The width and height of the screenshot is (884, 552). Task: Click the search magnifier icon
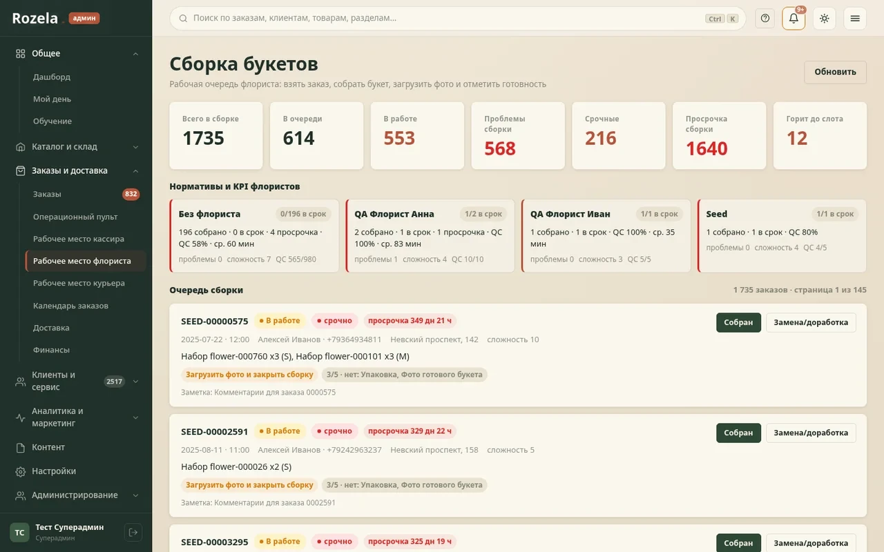[183, 19]
